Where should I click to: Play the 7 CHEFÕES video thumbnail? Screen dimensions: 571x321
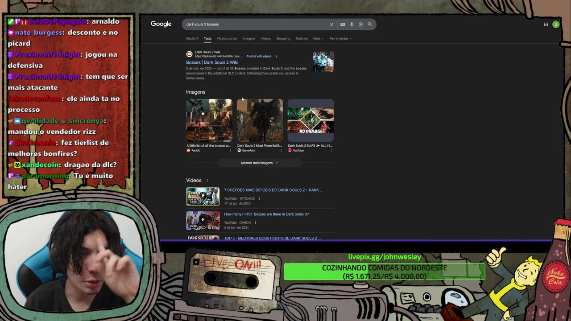[x=203, y=197]
